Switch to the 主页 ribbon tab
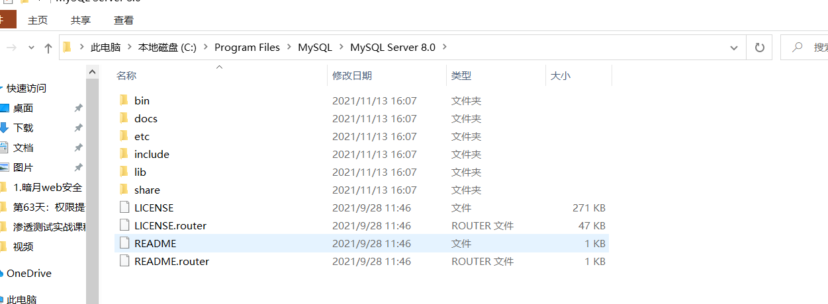This screenshot has width=828, height=304. [x=38, y=20]
